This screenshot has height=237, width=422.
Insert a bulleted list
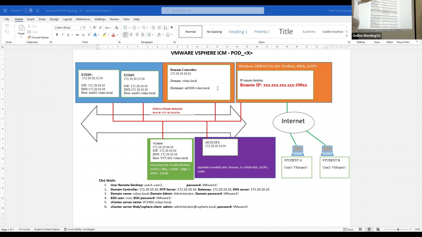click(x=125, y=27)
